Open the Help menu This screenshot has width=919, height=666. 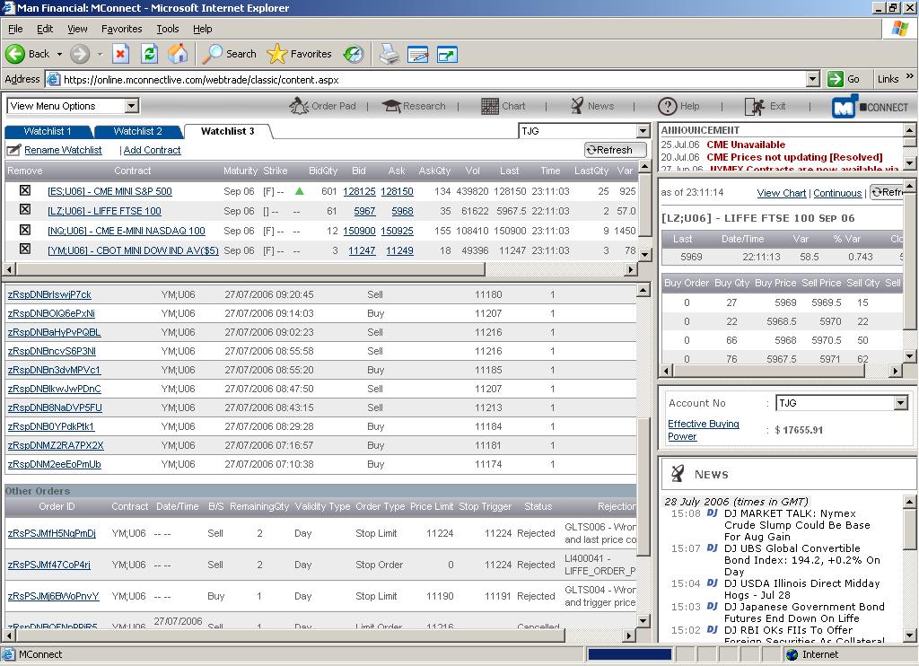(x=202, y=29)
